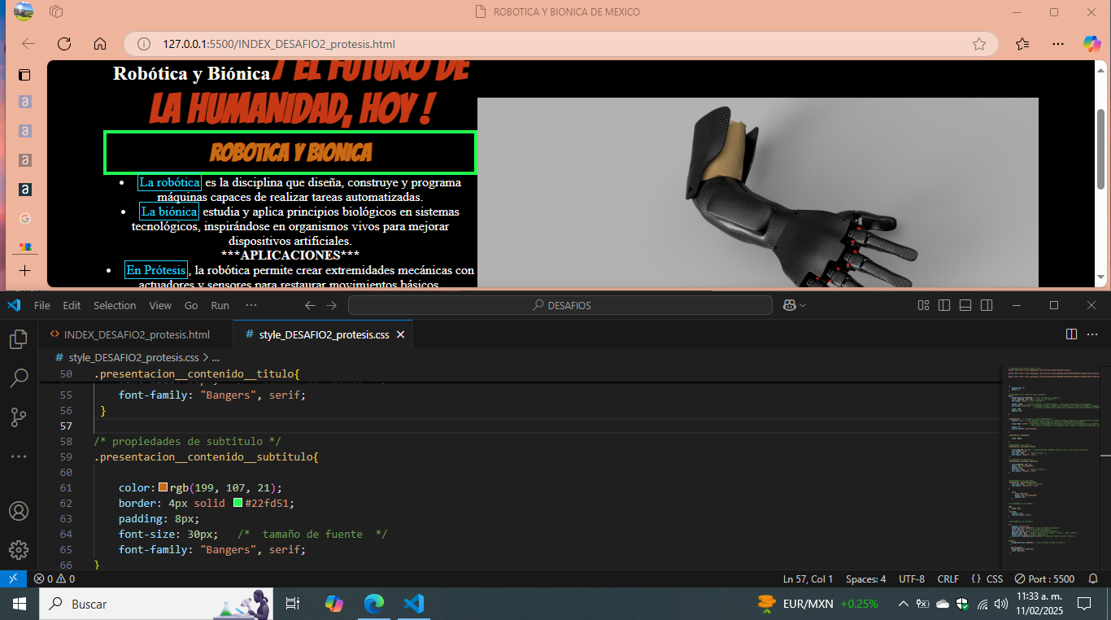Go back in VS Code navigation

(x=310, y=305)
